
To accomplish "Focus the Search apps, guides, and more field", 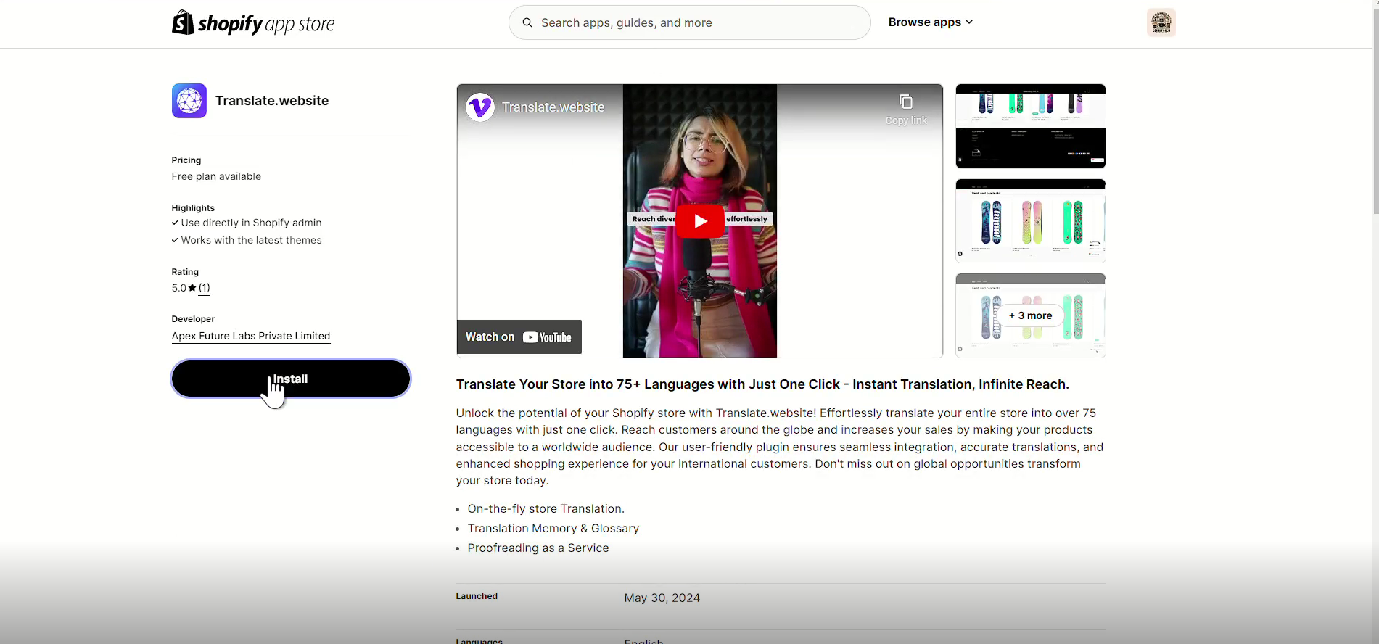I will pos(689,22).
